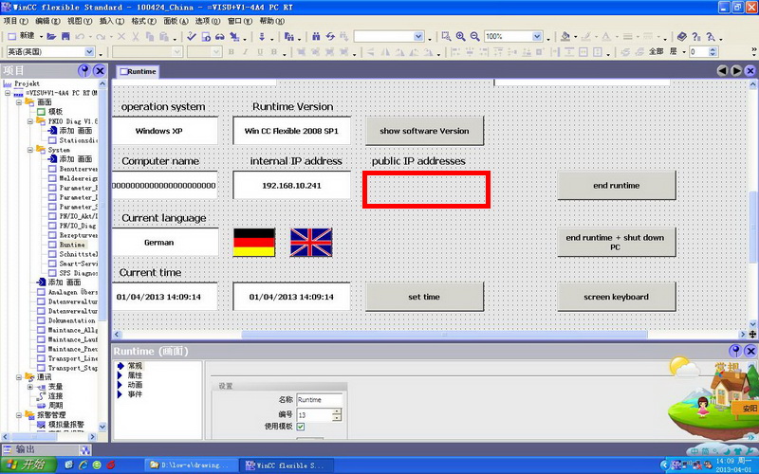The width and height of the screenshot is (759, 474).
Task: Click the zoom in magnifier
Action: (x=461, y=36)
